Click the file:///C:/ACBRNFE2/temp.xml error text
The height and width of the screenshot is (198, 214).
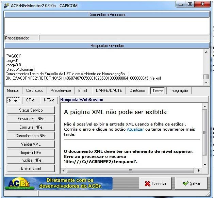tap(101, 162)
